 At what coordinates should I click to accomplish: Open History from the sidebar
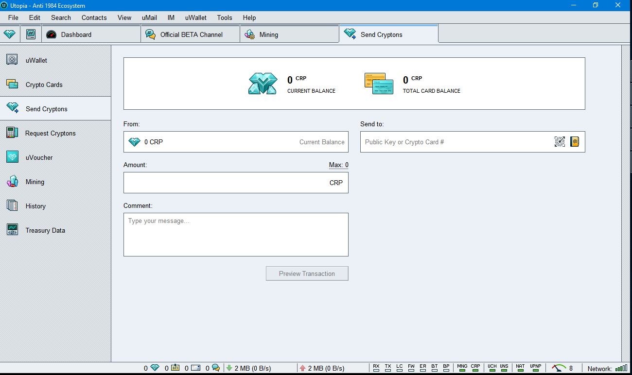pyautogui.click(x=35, y=206)
